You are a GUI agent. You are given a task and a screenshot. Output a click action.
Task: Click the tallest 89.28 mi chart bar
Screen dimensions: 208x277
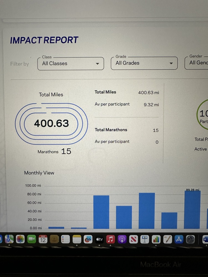[192, 209]
